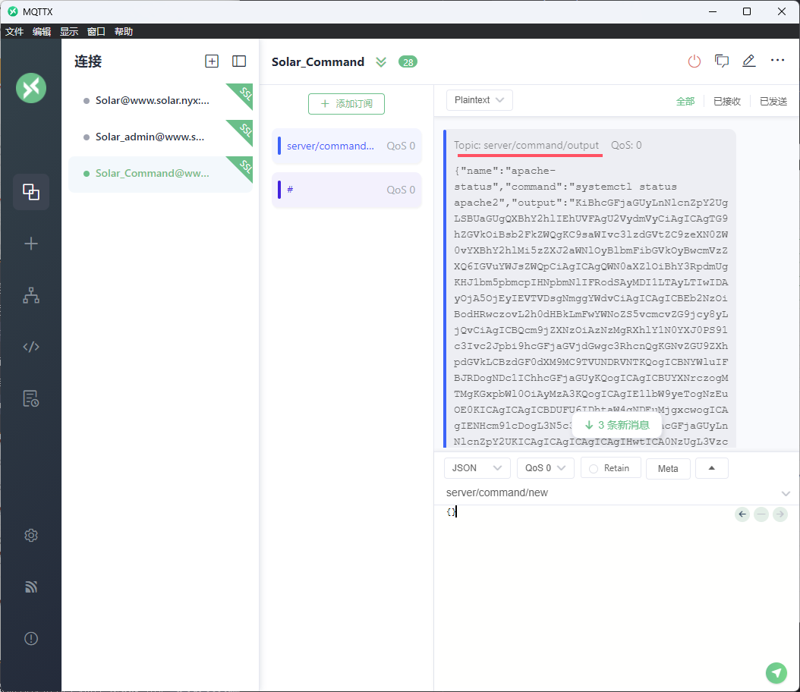Open the QoS 0 dropdown
This screenshot has width=800, height=692.
(x=545, y=468)
